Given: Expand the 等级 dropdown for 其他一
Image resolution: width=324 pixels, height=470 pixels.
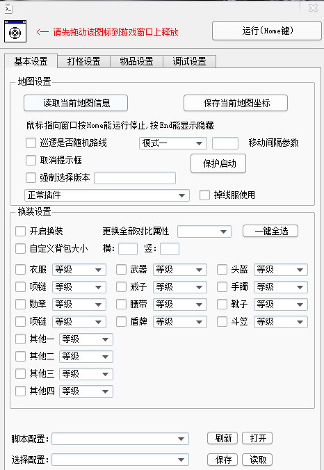Looking at the screenshot, I should (x=86, y=339).
